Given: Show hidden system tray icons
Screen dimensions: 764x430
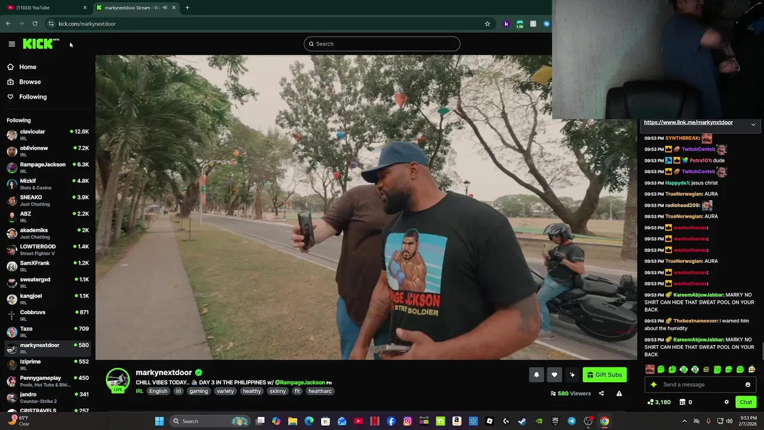Looking at the screenshot, I should [x=684, y=421].
